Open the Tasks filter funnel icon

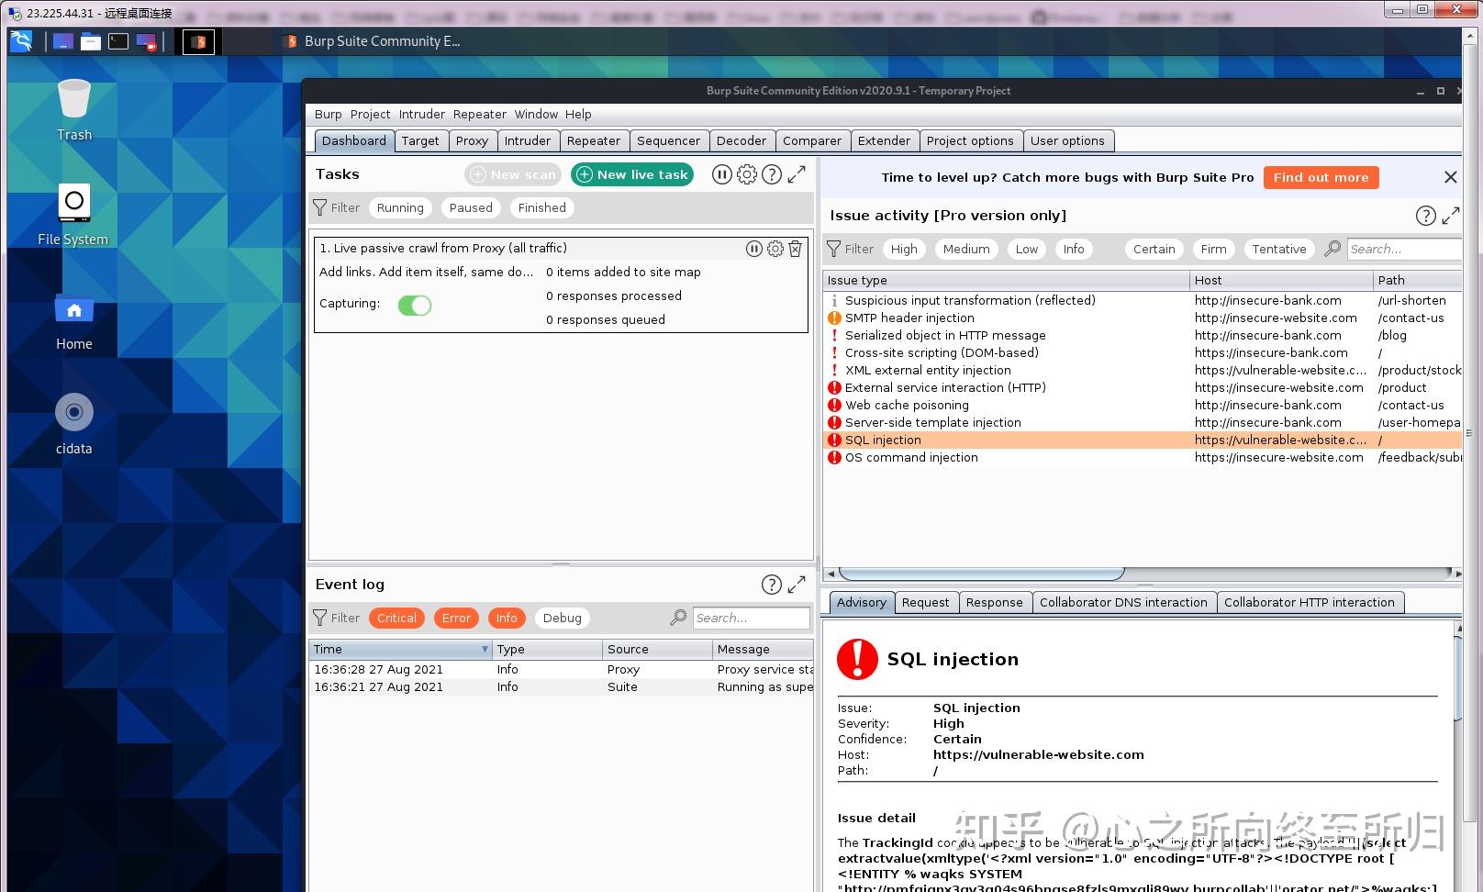click(319, 207)
